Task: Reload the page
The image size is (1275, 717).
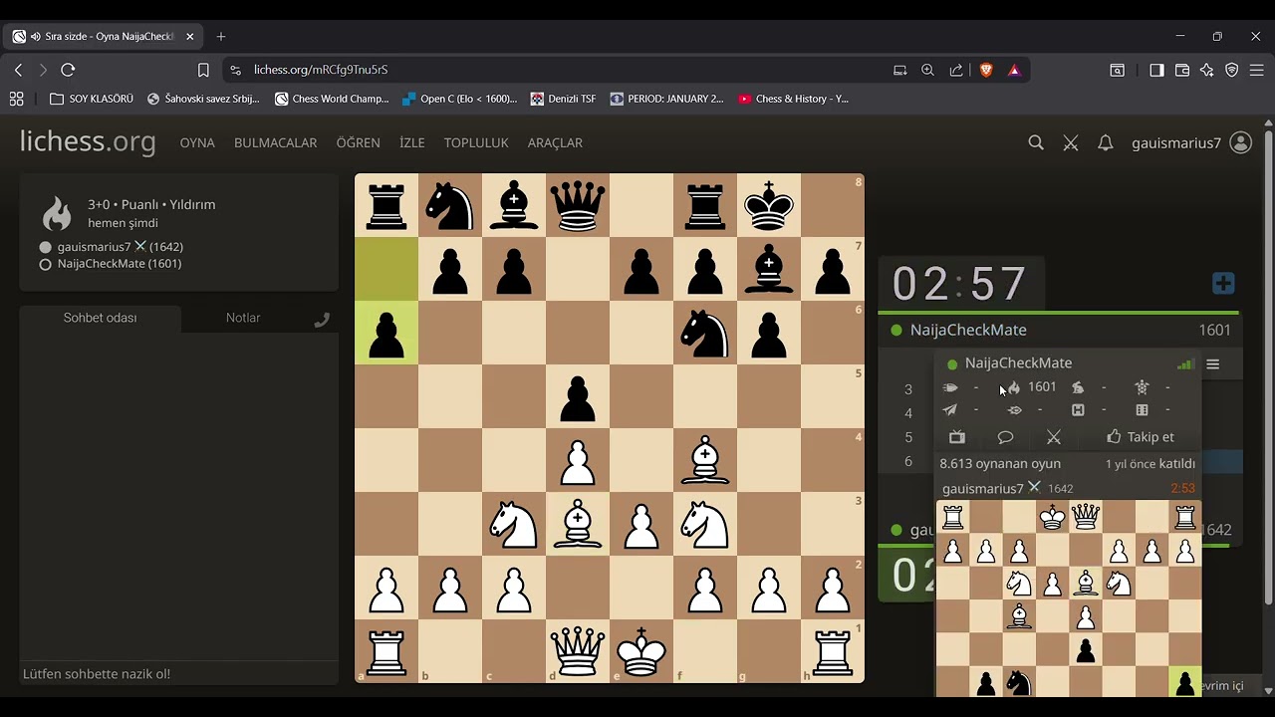Action: point(68,70)
